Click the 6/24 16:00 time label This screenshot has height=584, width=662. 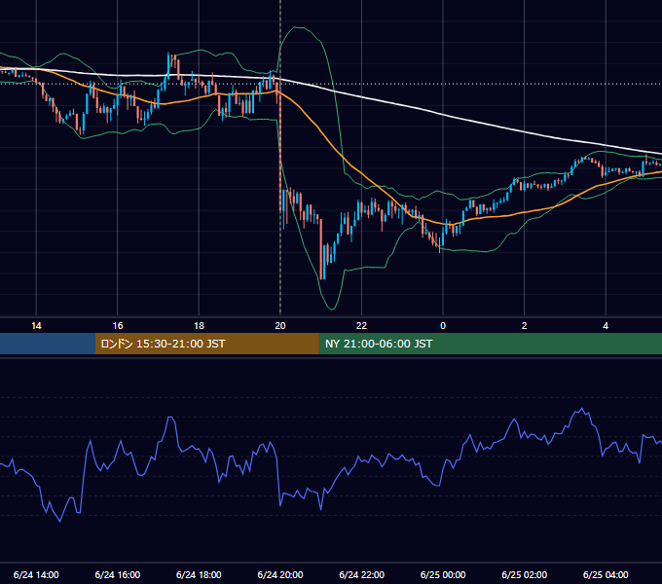coord(118,574)
